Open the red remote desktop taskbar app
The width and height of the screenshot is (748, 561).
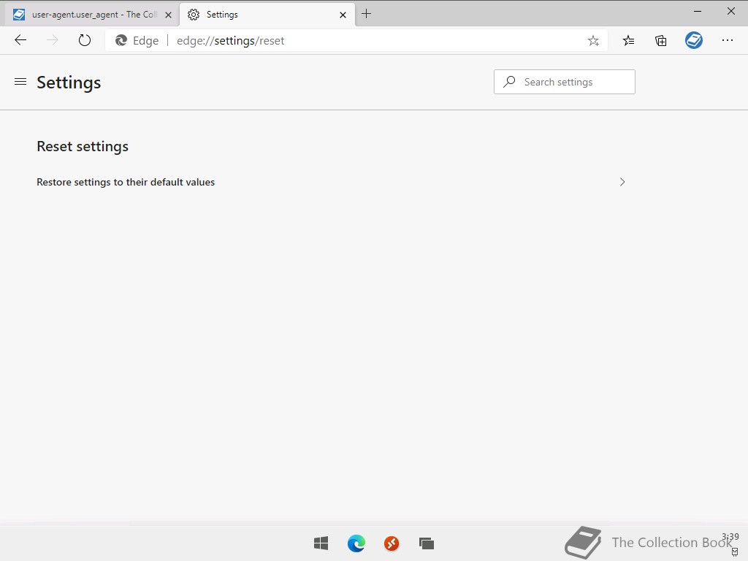click(x=392, y=543)
